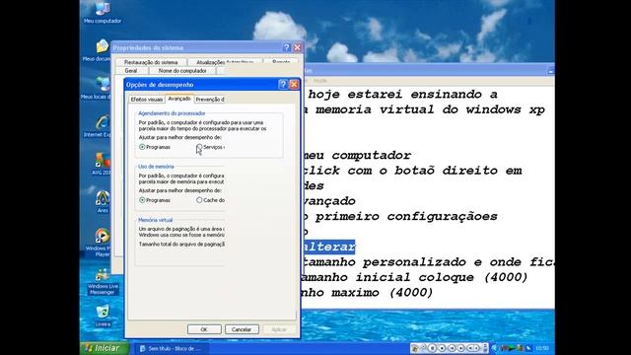This screenshot has width=631, height=355.
Task: Click the Notepad line 'hoje estarei ensinando a'
Action: [x=402, y=95]
